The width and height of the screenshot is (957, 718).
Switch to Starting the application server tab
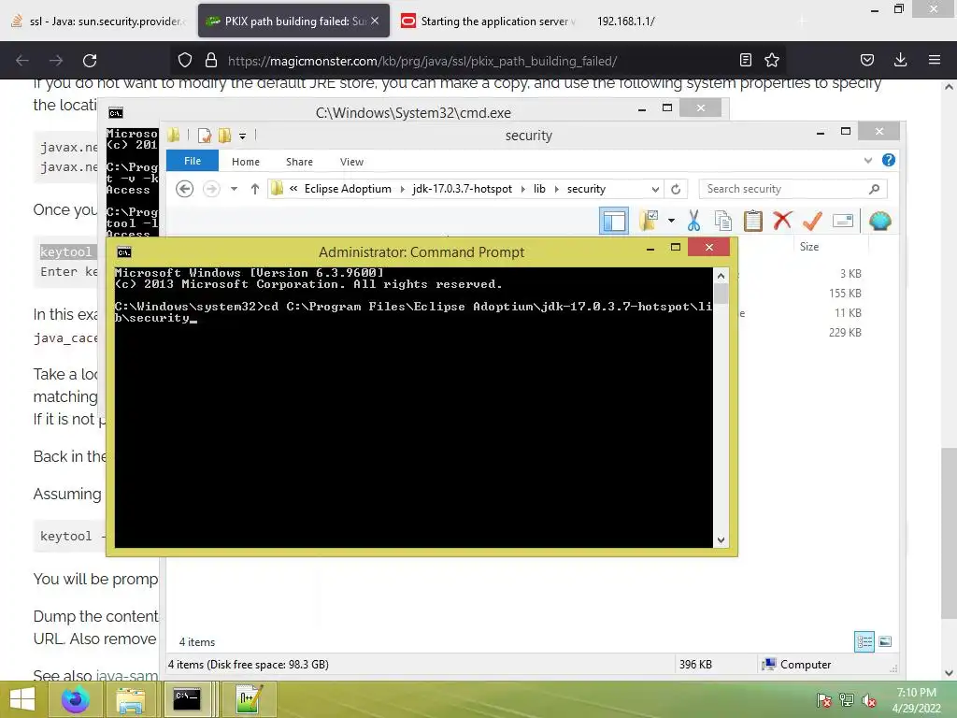tap(489, 22)
